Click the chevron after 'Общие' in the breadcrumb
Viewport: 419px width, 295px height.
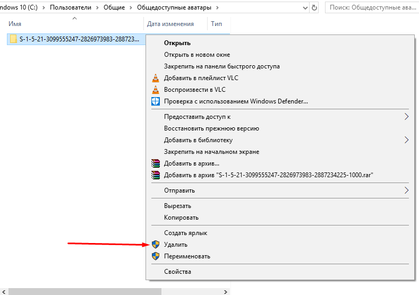point(131,8)
